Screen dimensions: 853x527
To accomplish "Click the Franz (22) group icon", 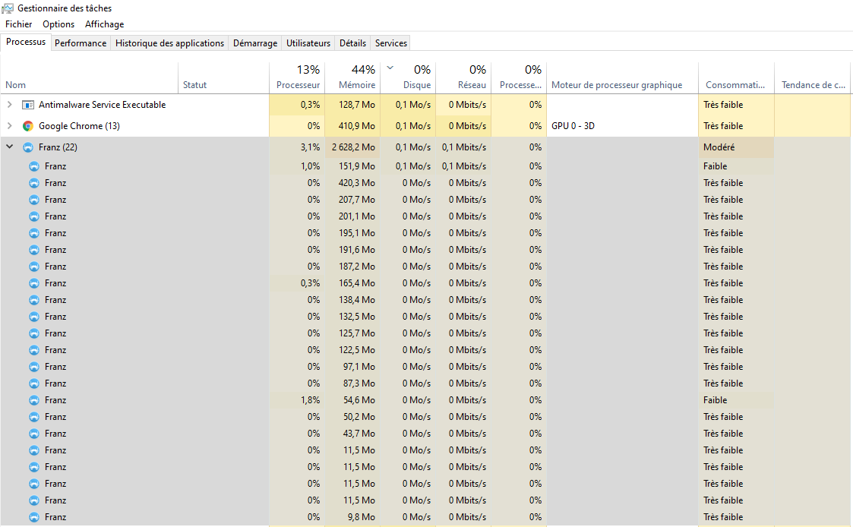I will (28, 147).
